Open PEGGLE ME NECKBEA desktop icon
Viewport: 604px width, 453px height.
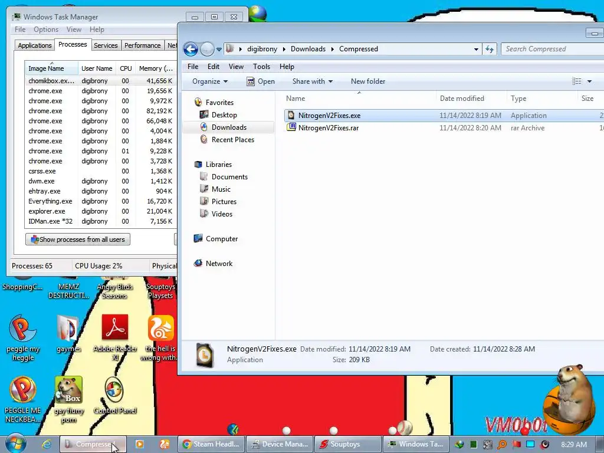[23, 399]
